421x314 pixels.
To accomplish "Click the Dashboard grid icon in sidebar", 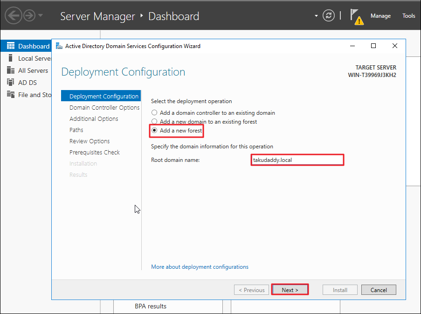I will tap(11, 46).
